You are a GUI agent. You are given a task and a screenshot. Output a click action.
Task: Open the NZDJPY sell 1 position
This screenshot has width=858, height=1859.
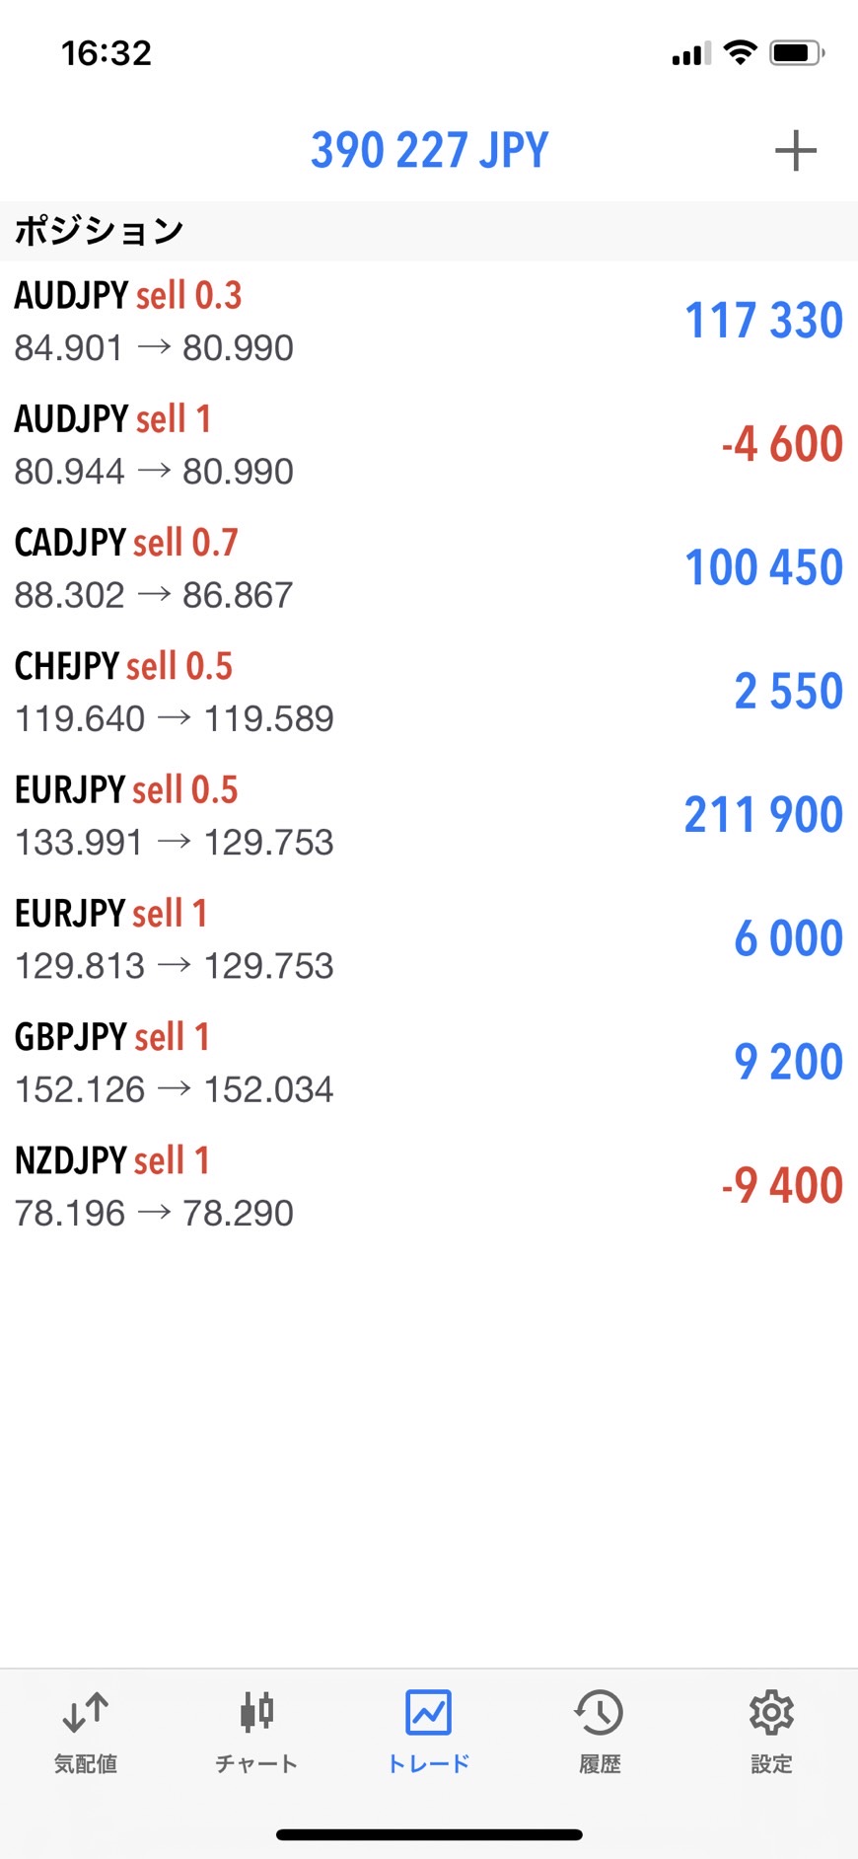pyautogui.click(x=429, y=1186)
